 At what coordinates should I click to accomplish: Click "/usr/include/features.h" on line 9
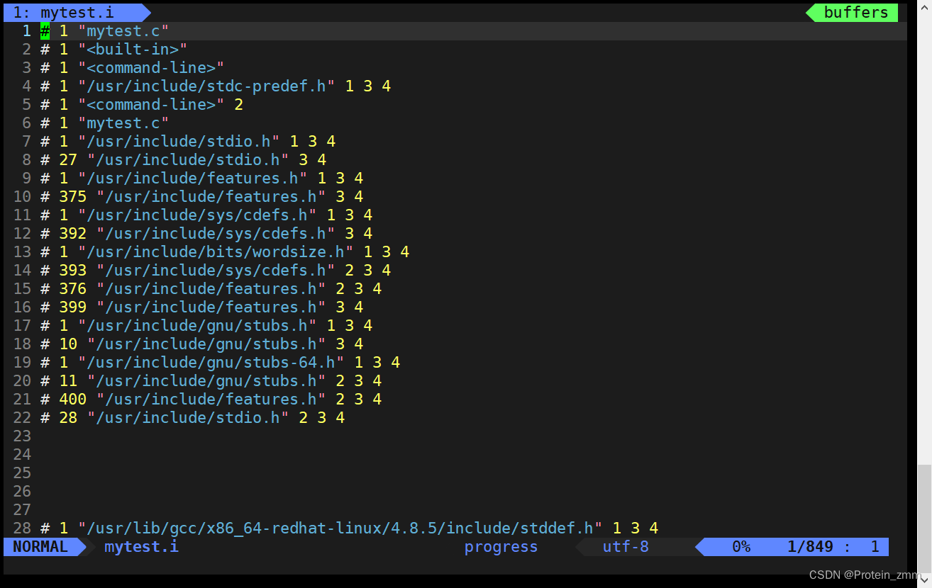coord(193,178)
